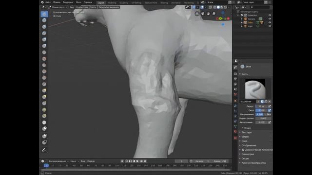Expand the Текстура panel

(x=246, y=132)
